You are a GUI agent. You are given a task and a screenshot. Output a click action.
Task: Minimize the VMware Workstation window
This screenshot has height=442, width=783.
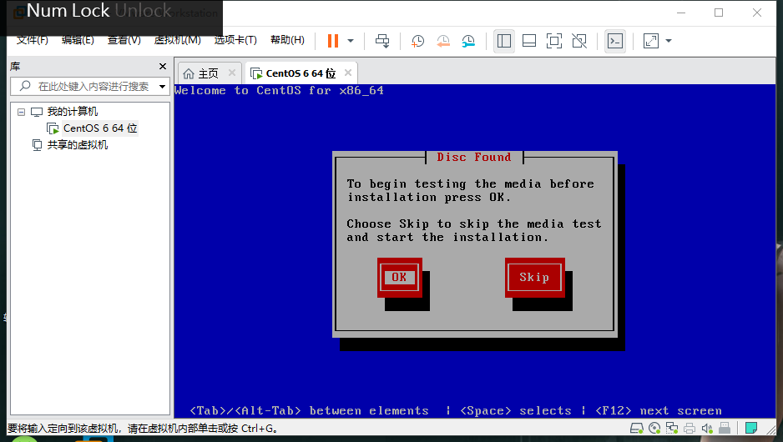pos(681,13)
